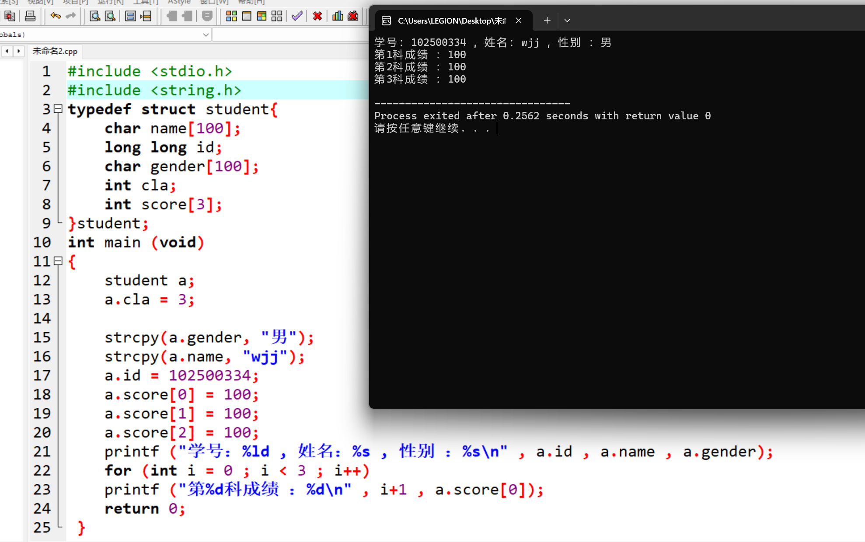Click the red X Stop Execution icon
The height and width of the screenshot is (542, 865).
pos(317,16)
